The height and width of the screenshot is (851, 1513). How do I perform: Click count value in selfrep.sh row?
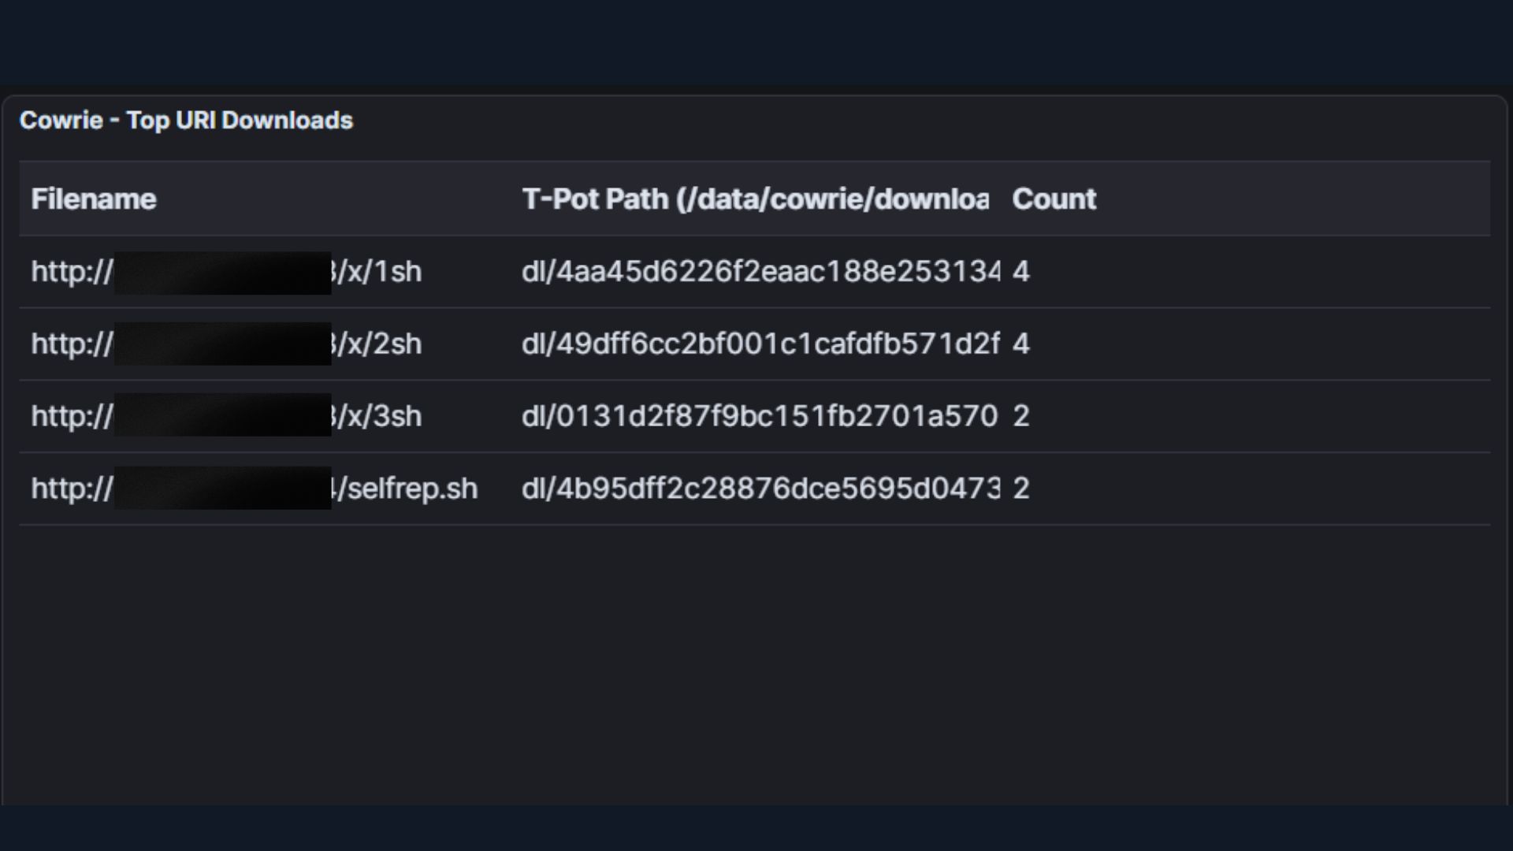(1020, 489)
